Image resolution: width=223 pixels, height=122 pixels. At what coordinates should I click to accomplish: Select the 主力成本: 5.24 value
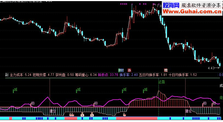pos(20,75)
